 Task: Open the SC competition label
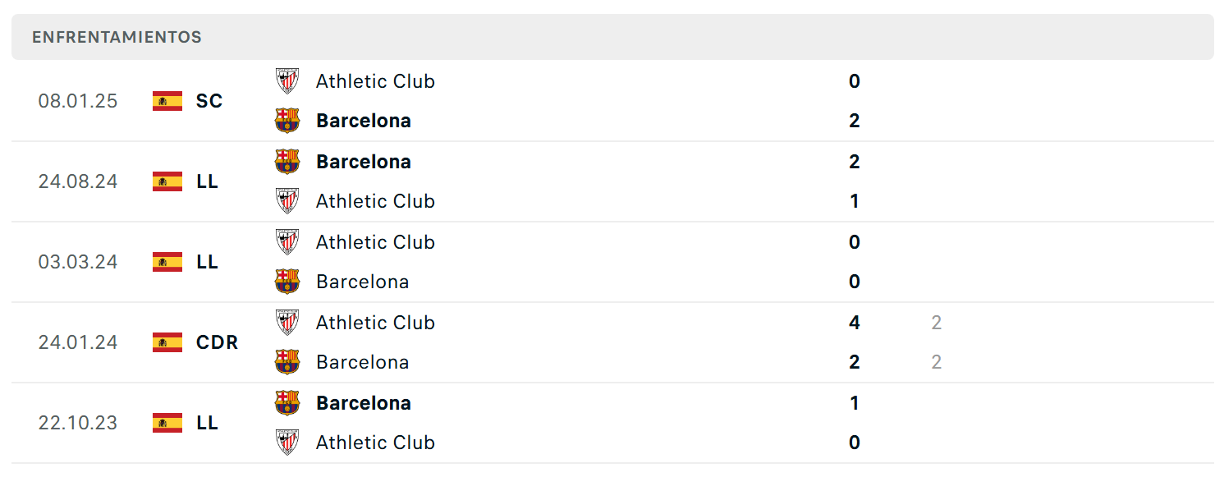coord(209,101)
